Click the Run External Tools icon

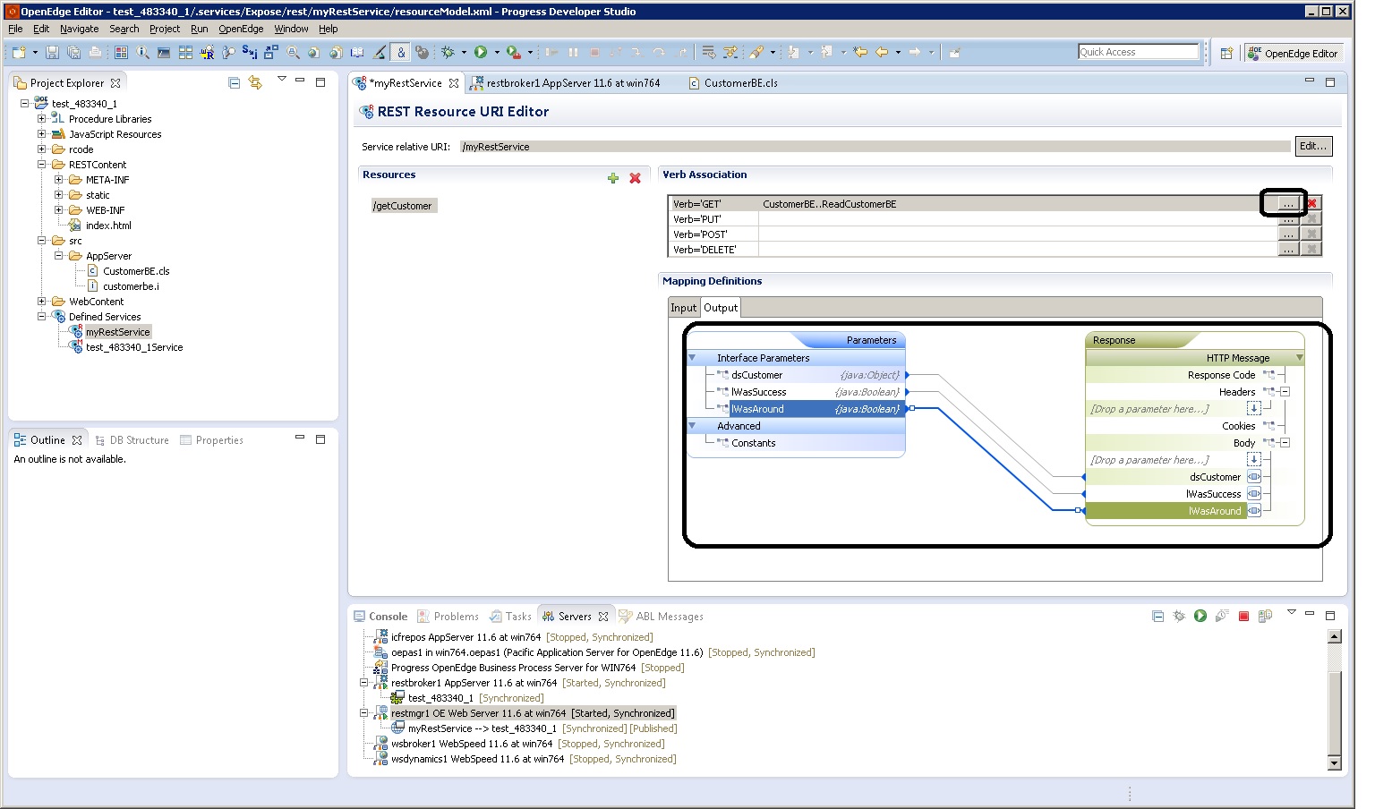513,53
